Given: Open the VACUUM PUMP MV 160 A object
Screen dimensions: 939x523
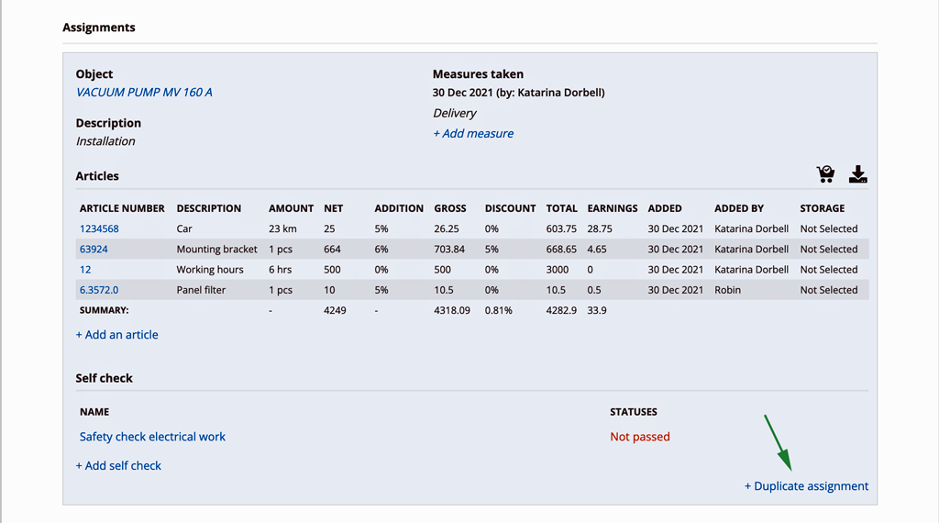Looking at the screenshot, I should [x=144, y=93].
